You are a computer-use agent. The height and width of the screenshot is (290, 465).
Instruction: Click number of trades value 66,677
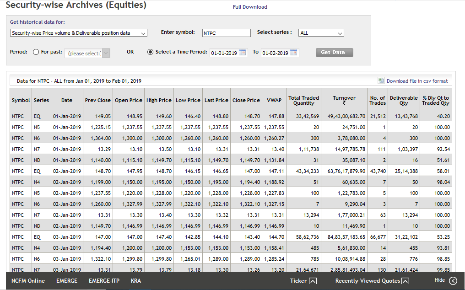click(378, 237)
